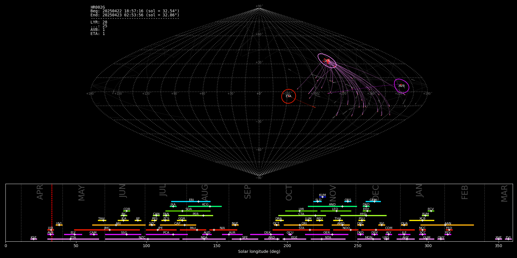Click the XHE shower label
This screenshot has height=258, width=517.
[499, 238]
